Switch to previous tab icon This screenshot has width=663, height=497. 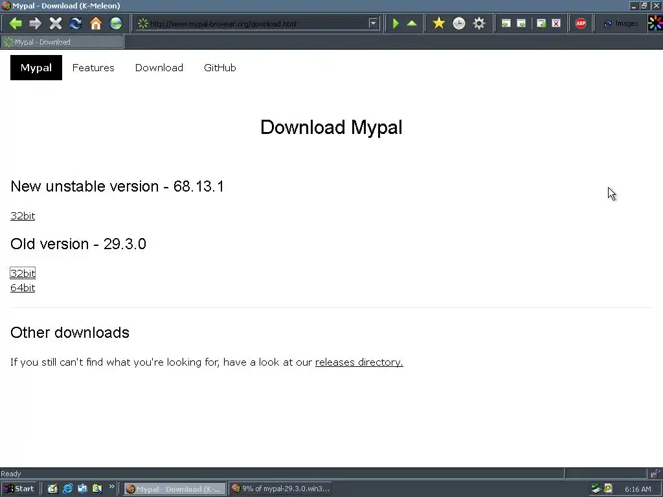506,24
